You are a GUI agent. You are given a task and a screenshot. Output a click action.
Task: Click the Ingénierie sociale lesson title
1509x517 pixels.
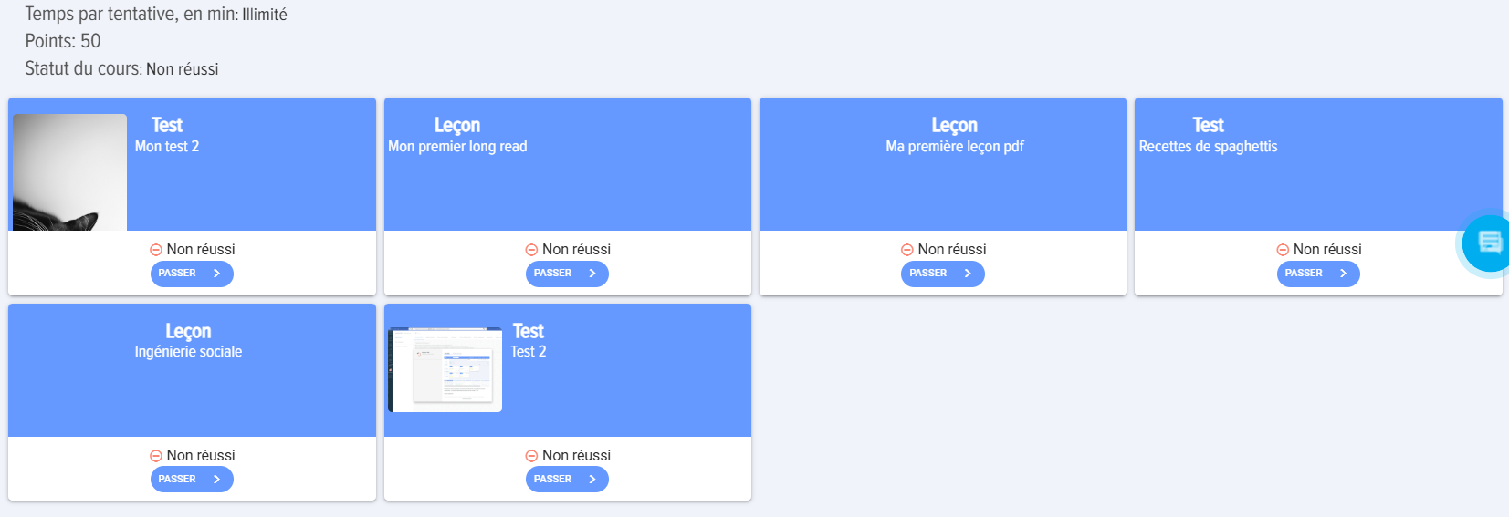[188, 352]
